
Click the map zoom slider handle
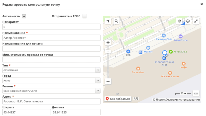(108, 51)
